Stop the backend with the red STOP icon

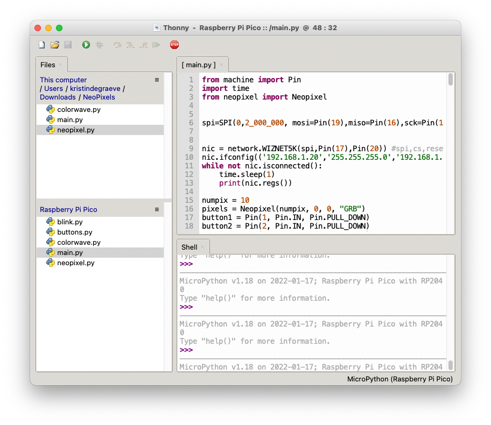pyautogui.click(x=174, y=45)
